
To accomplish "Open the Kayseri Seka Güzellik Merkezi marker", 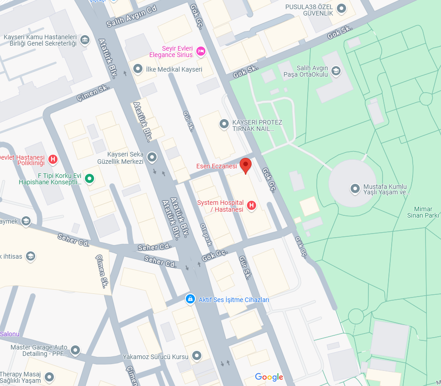I will [x=152, y=157].
